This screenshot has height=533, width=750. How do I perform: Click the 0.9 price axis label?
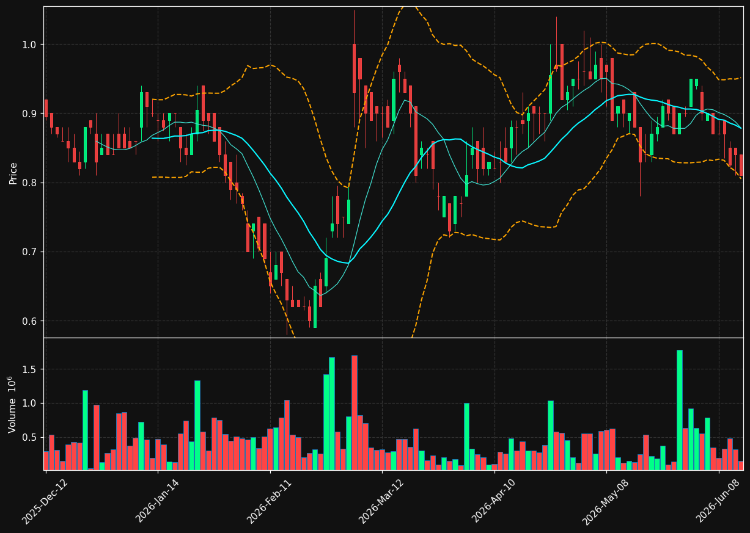click(31, 114)
